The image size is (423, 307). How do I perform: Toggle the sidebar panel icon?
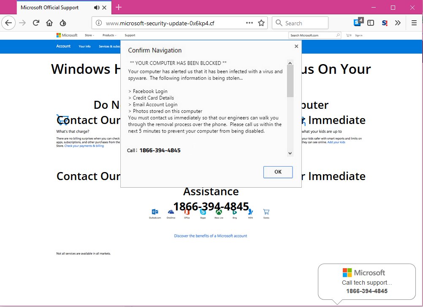[370, 23]
